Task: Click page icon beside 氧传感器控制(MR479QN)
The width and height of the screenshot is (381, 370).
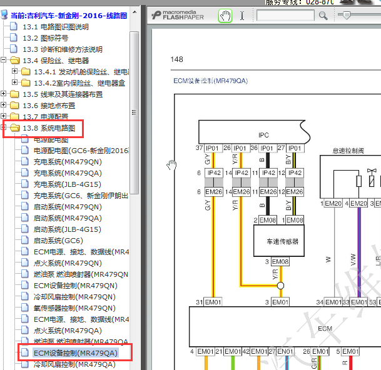Action: [25, 307]
